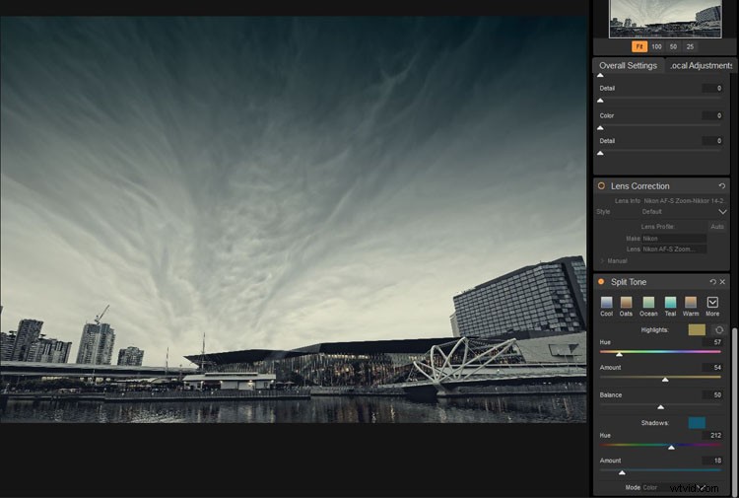
Task: Open the Mode Color dropdown
Action: (674, 487)
